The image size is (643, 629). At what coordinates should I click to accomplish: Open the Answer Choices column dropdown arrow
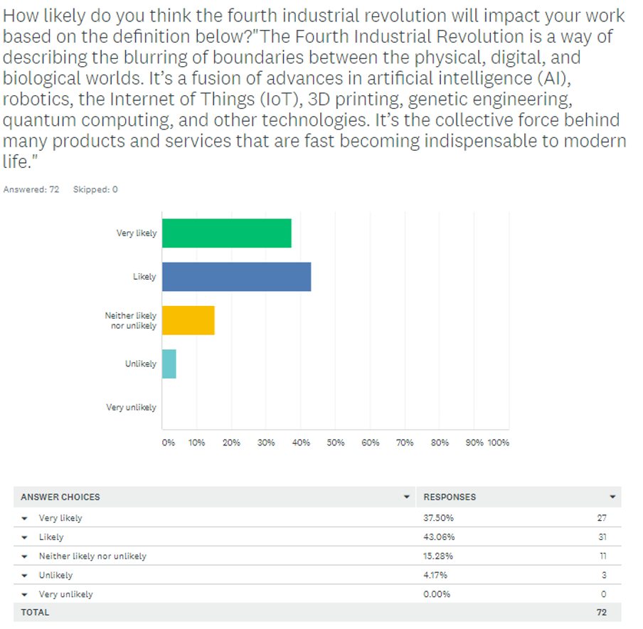click(x=406, y=497)
